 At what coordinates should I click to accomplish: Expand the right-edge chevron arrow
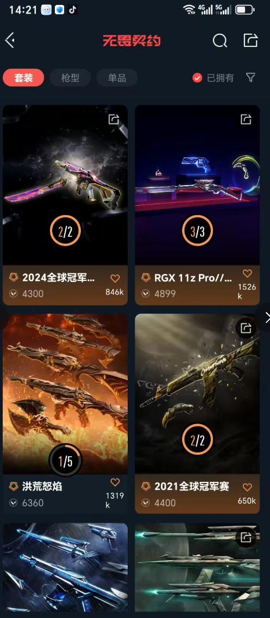point(266,317)
